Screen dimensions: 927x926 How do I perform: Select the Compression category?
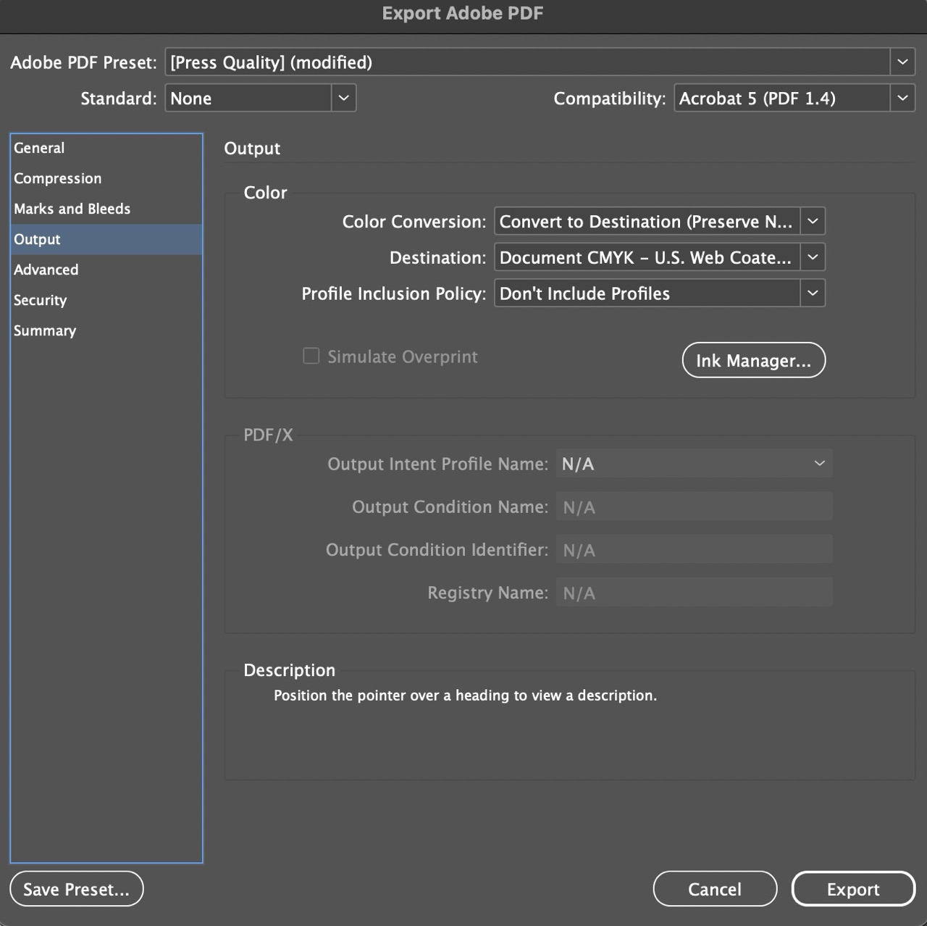pos(106,178)
